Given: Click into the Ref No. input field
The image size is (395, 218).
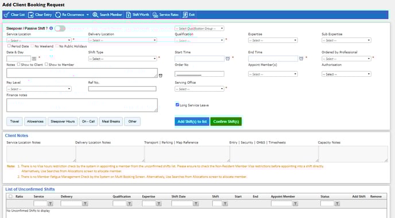Looking at the screenshot, I should 122,88.
